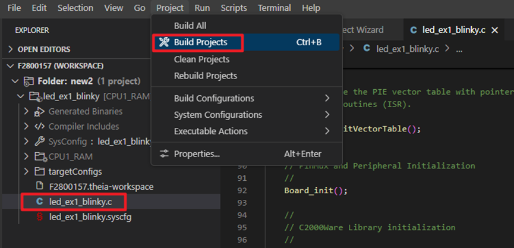Click the wrench-hammer icon beside Build Projects
Screen dimensions: 514x248
click(x=164, y=42)
